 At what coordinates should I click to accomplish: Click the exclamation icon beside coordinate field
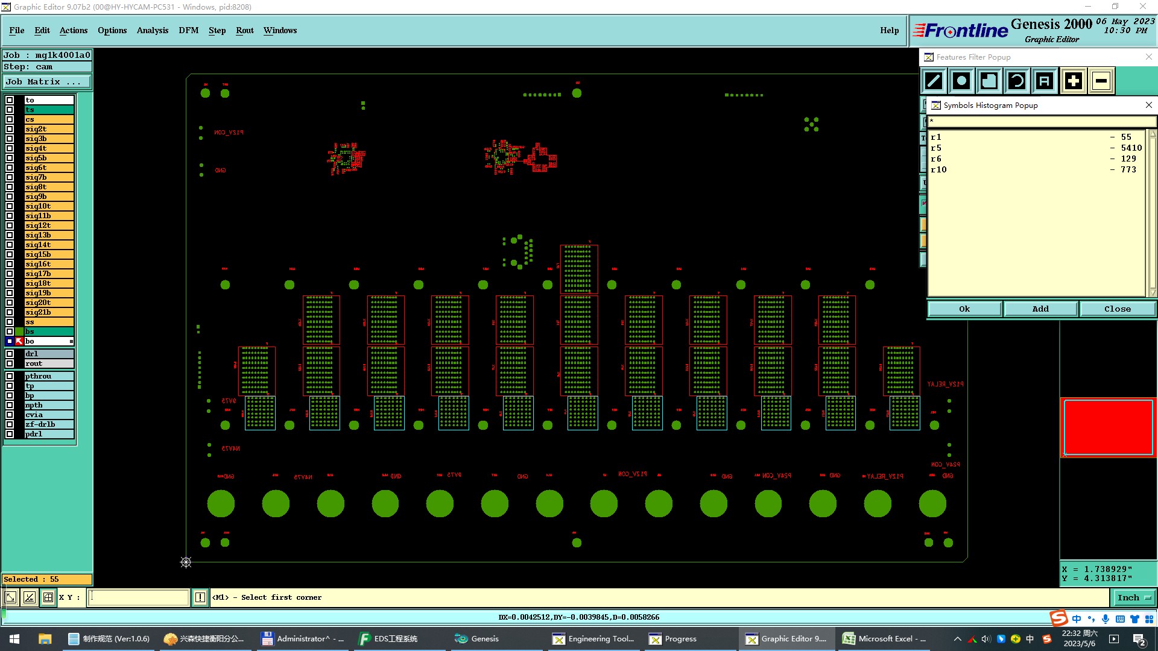click(x=200, y=597)
